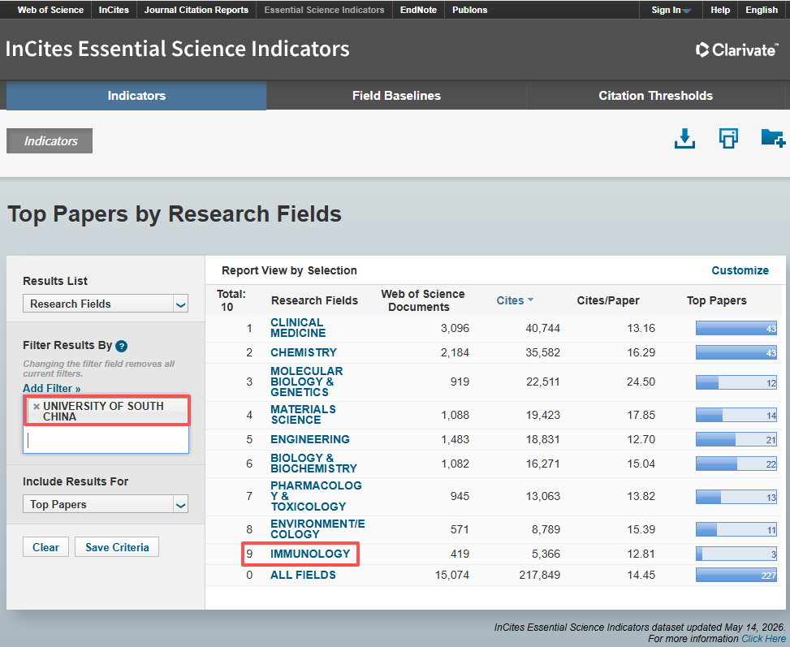Screen dimensions: 790x647
Task: Click the download report icon
Action: tap(684, 139)
